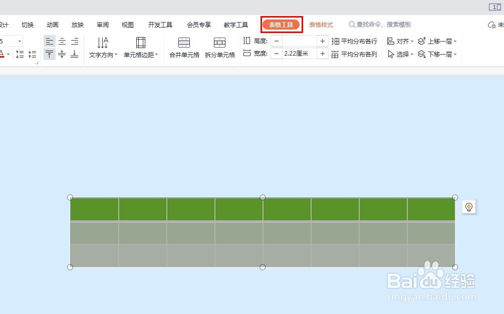The height and width of the screenshot is (314, 504).
Task: Click 平均分布各行 distribute rows evenly
Action: pos(354,41)
